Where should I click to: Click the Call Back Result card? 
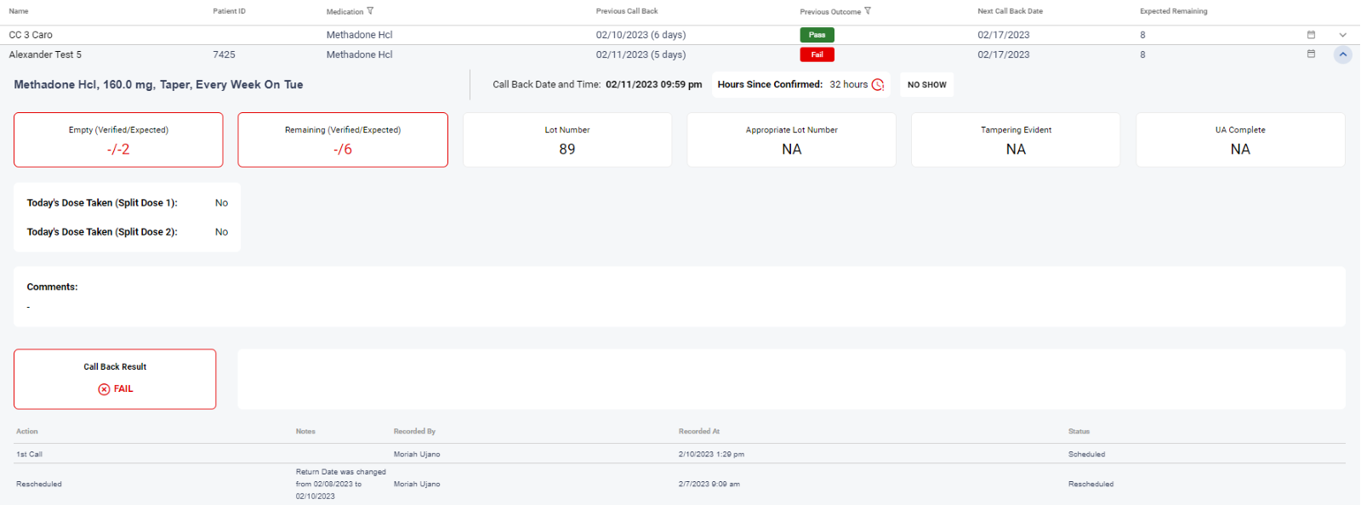pos(115,379)
